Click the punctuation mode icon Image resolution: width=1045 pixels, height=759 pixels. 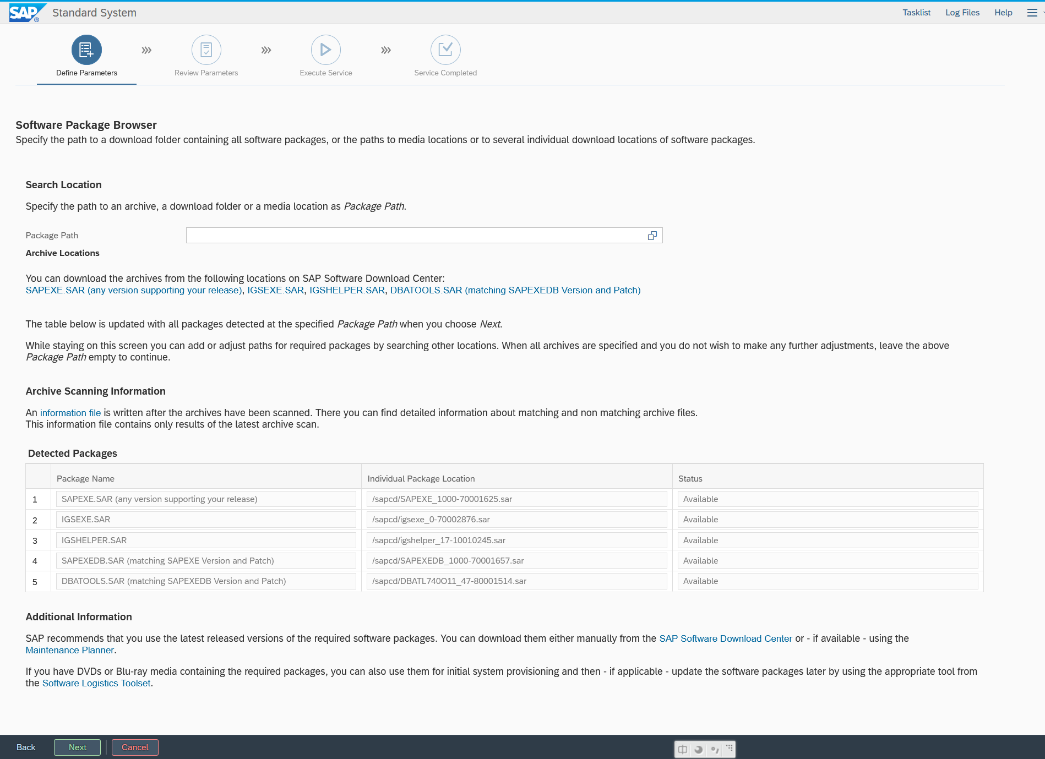[715, 749]
